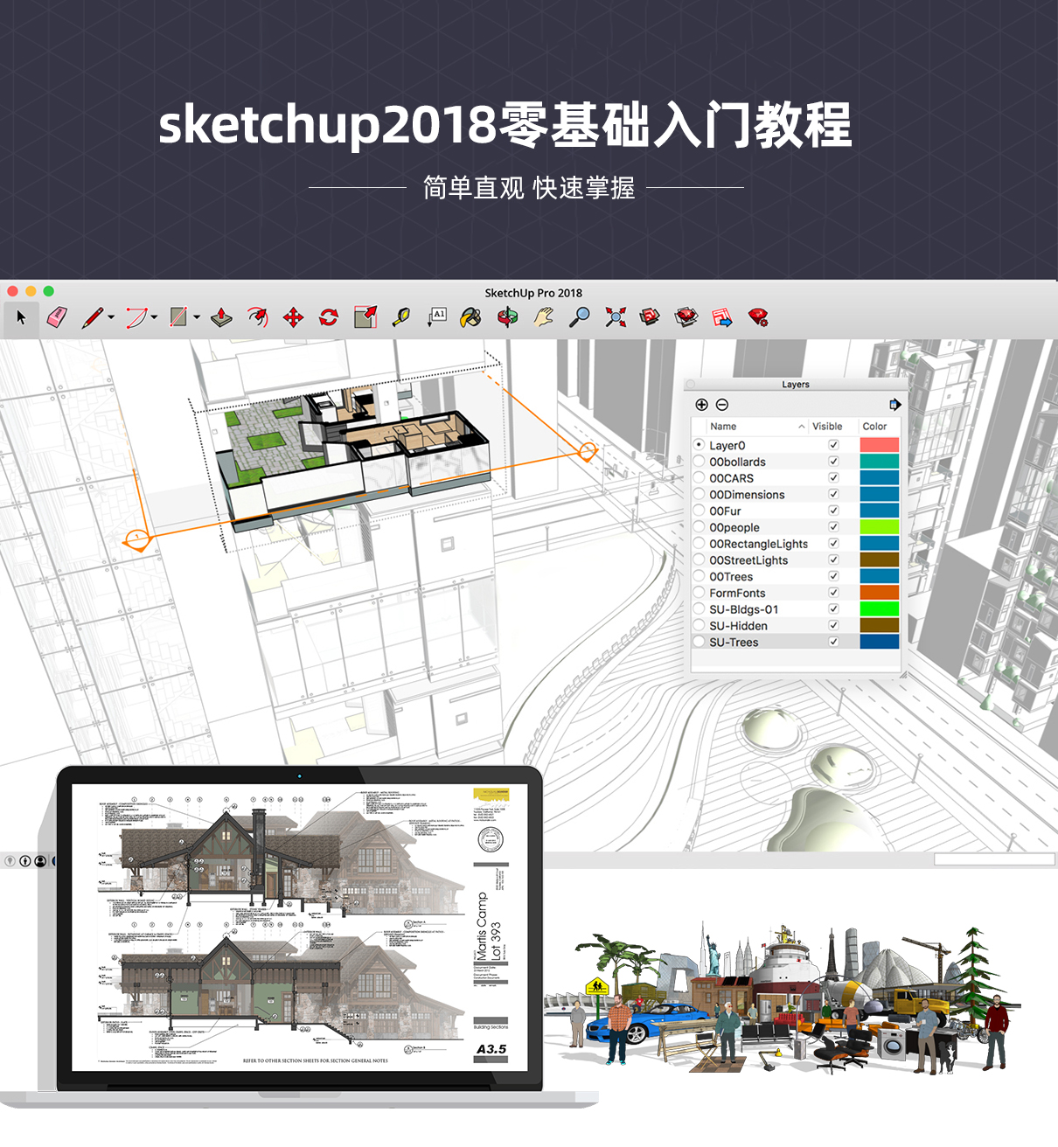This screenshot has height=1147, width=1058.
Task: Select the 00RectangleLights layer name
Action: 758,544
